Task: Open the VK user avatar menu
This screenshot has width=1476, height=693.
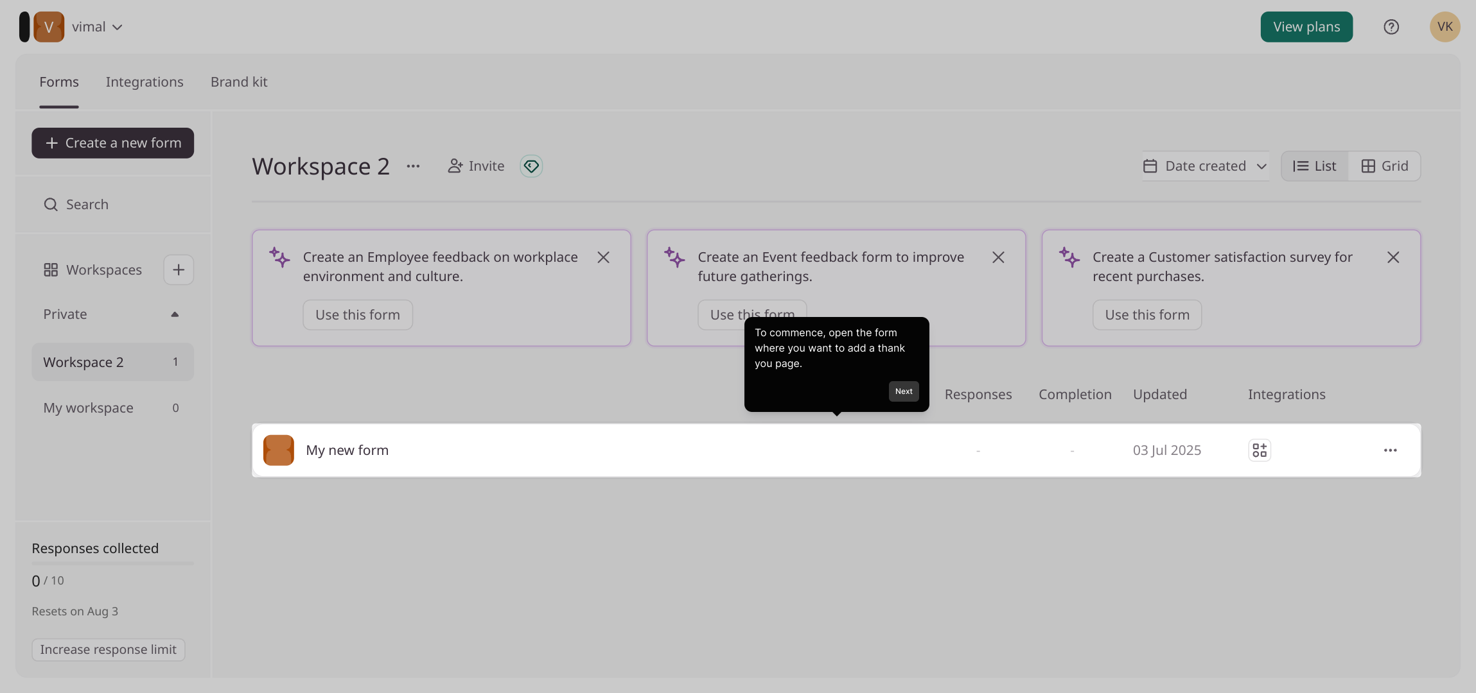Action: [x=1445, y=27]
